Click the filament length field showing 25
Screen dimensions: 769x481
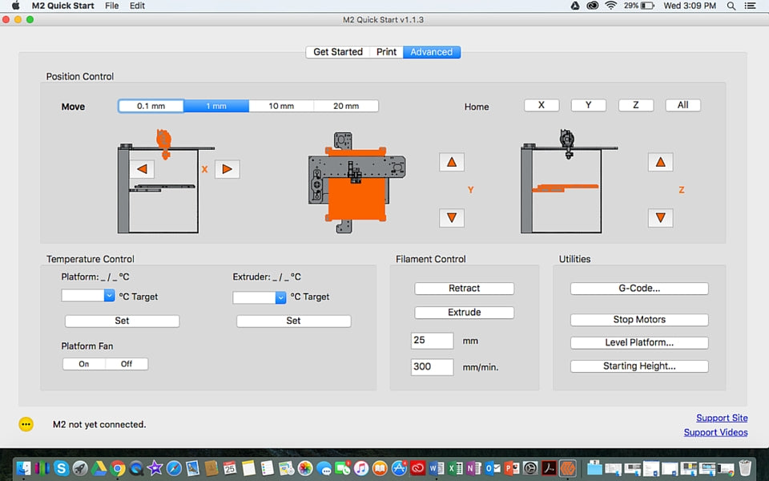coord(432,341)
